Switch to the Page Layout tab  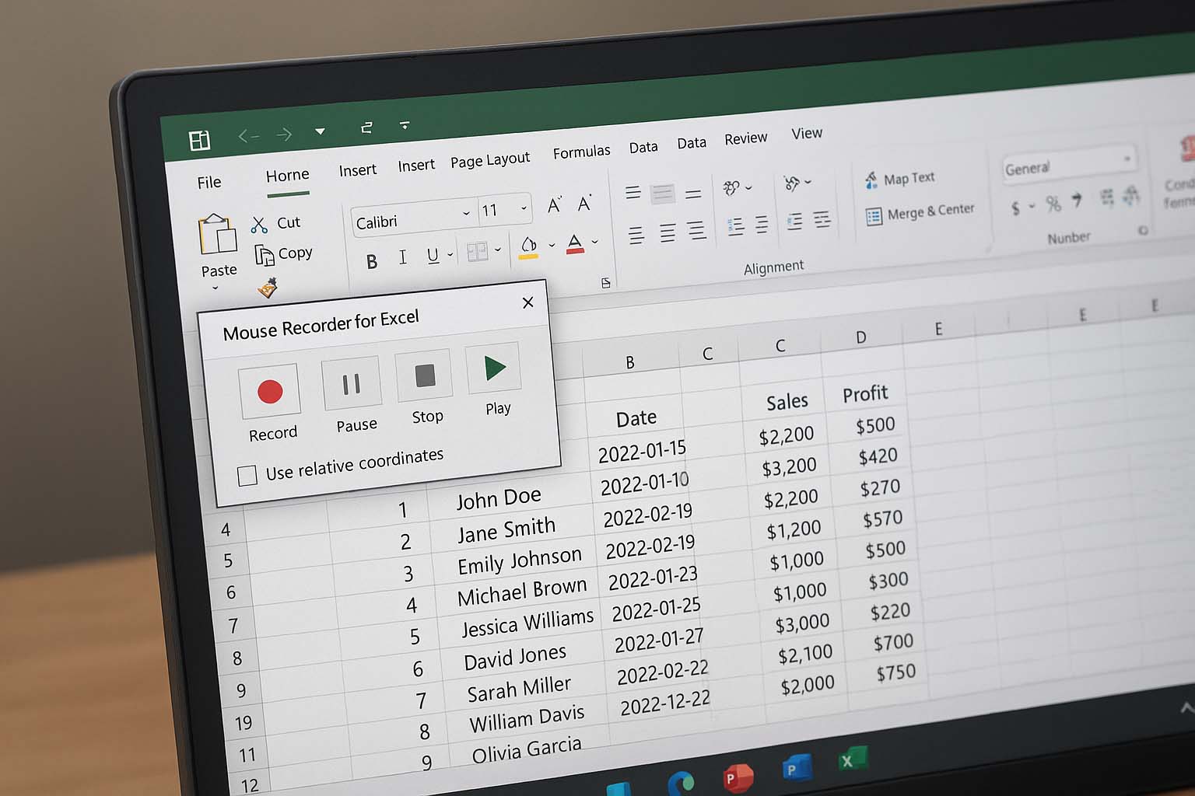490,160
